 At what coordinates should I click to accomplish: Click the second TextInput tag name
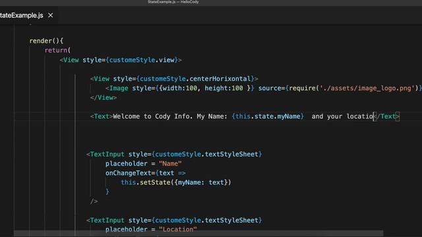click(x=107, y=221)
